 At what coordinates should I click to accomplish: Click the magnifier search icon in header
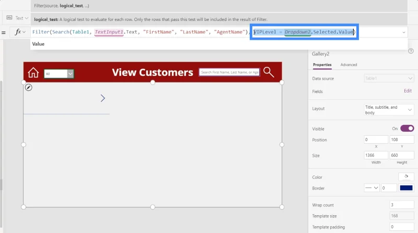point(269,72)
